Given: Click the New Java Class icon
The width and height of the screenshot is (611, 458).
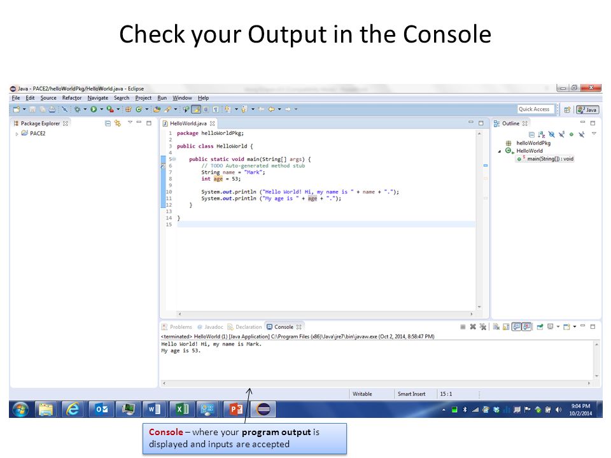Looking at the screenshot, I should 139,109.
